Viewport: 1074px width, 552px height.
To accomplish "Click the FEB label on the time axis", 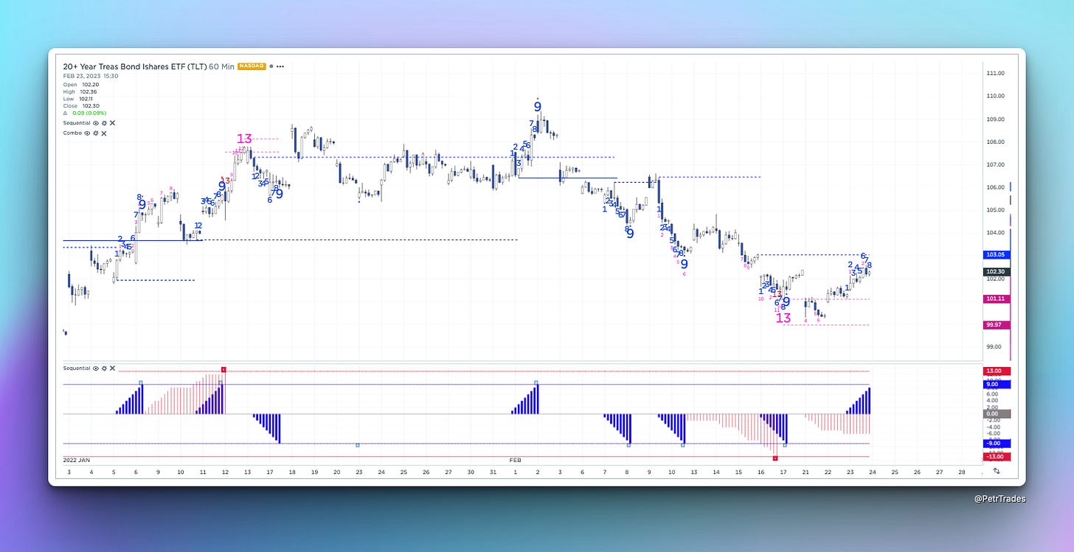I will click(x=516, y=459).
